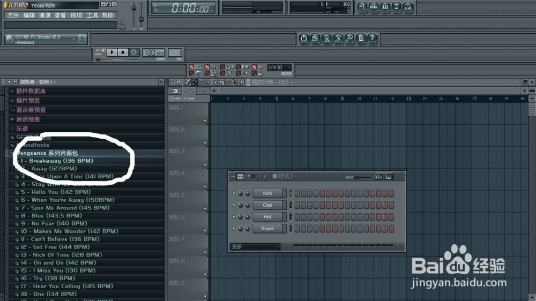Open the 播放列表 title dropdown arrow
Screen dimensions: 536x301
point(291,82)
